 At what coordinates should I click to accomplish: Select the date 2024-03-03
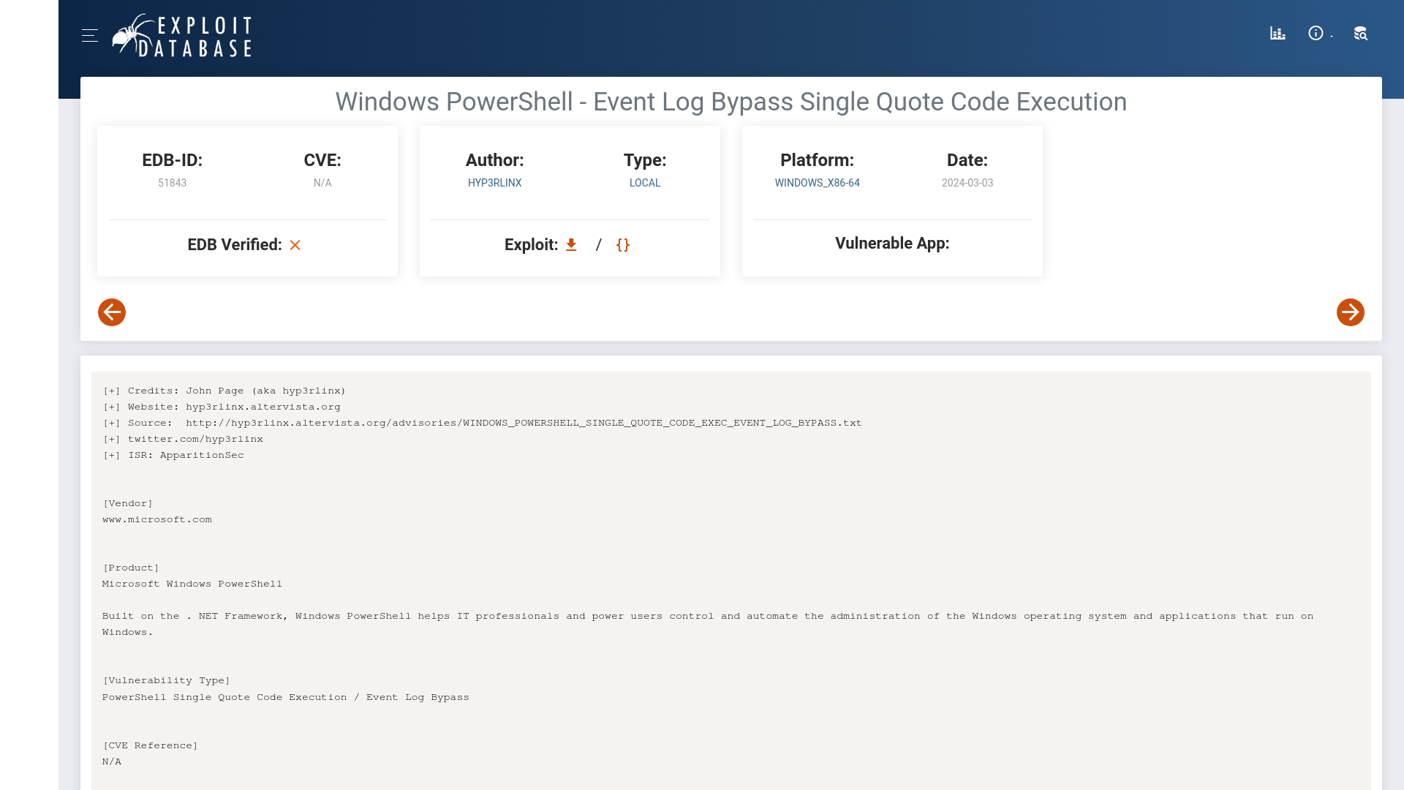[967, 183]
